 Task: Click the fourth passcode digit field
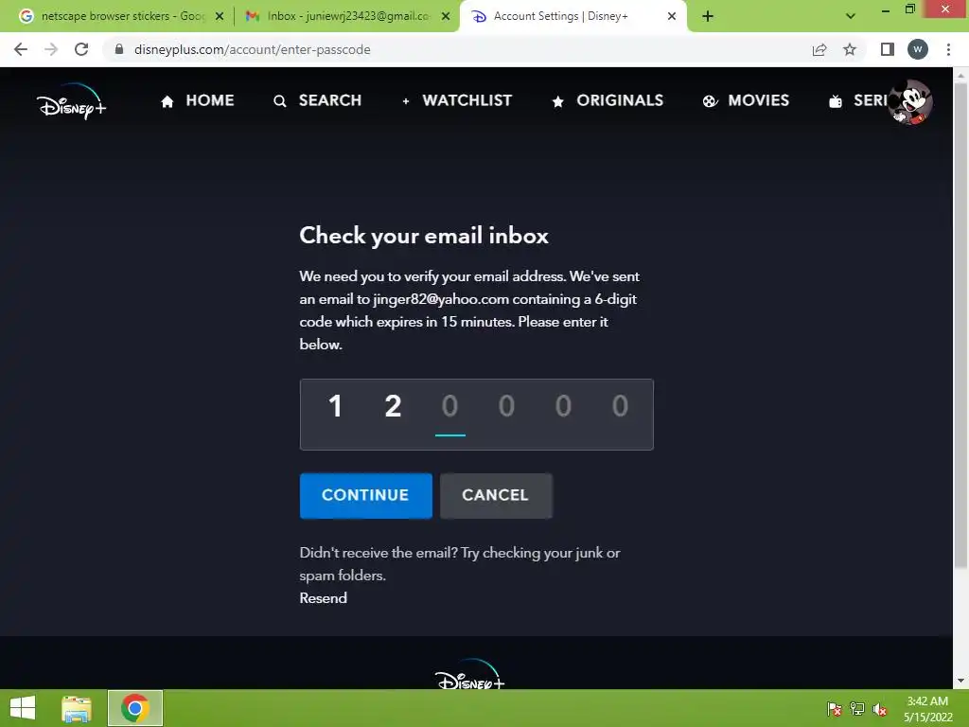pyautogui.click(x=506, y=406)
